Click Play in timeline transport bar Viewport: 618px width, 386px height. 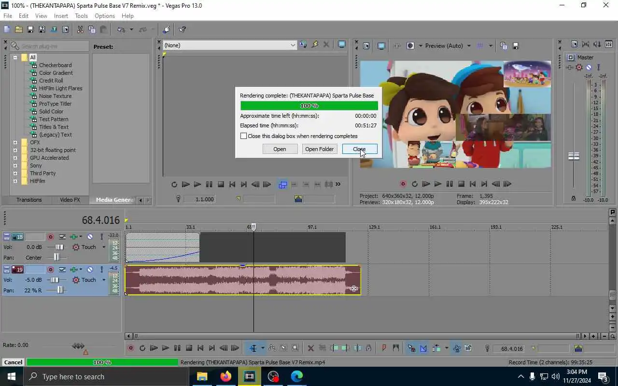[166, 348]
